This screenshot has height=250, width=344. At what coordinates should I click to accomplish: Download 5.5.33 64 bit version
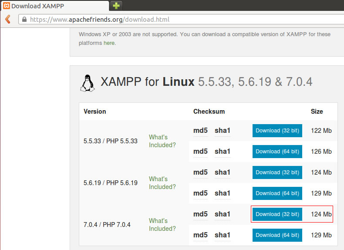pos(277,152)
